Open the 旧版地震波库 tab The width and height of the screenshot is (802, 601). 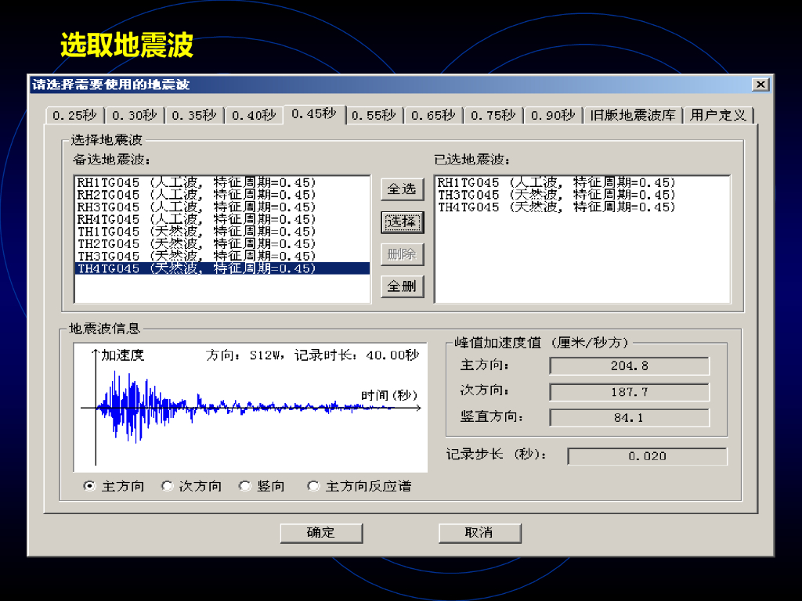point(633,116)
